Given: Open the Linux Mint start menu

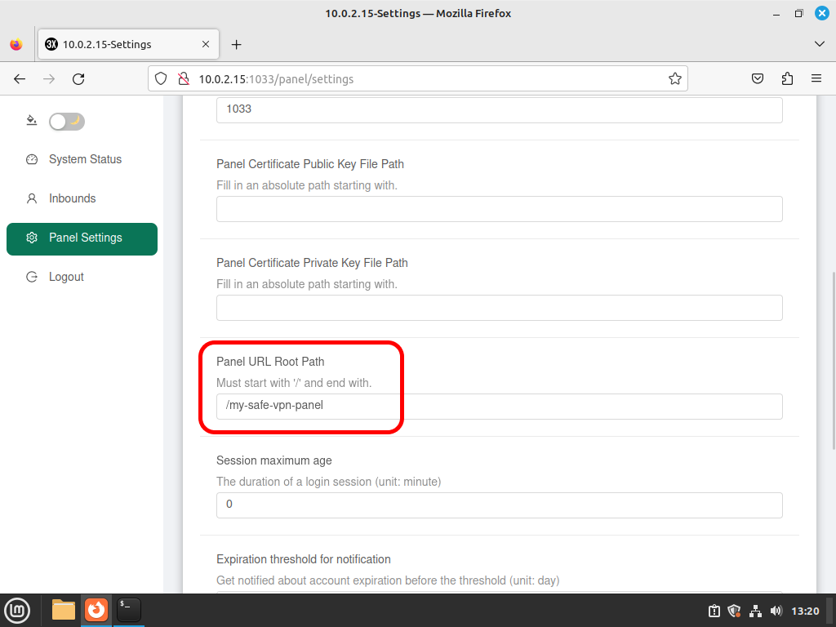Looking at the screenshot, I should point(18,611).
